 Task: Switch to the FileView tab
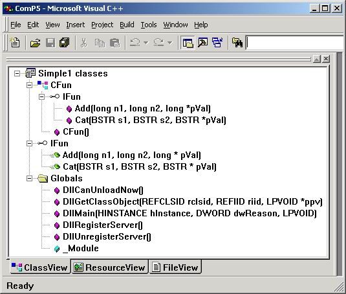175,267
